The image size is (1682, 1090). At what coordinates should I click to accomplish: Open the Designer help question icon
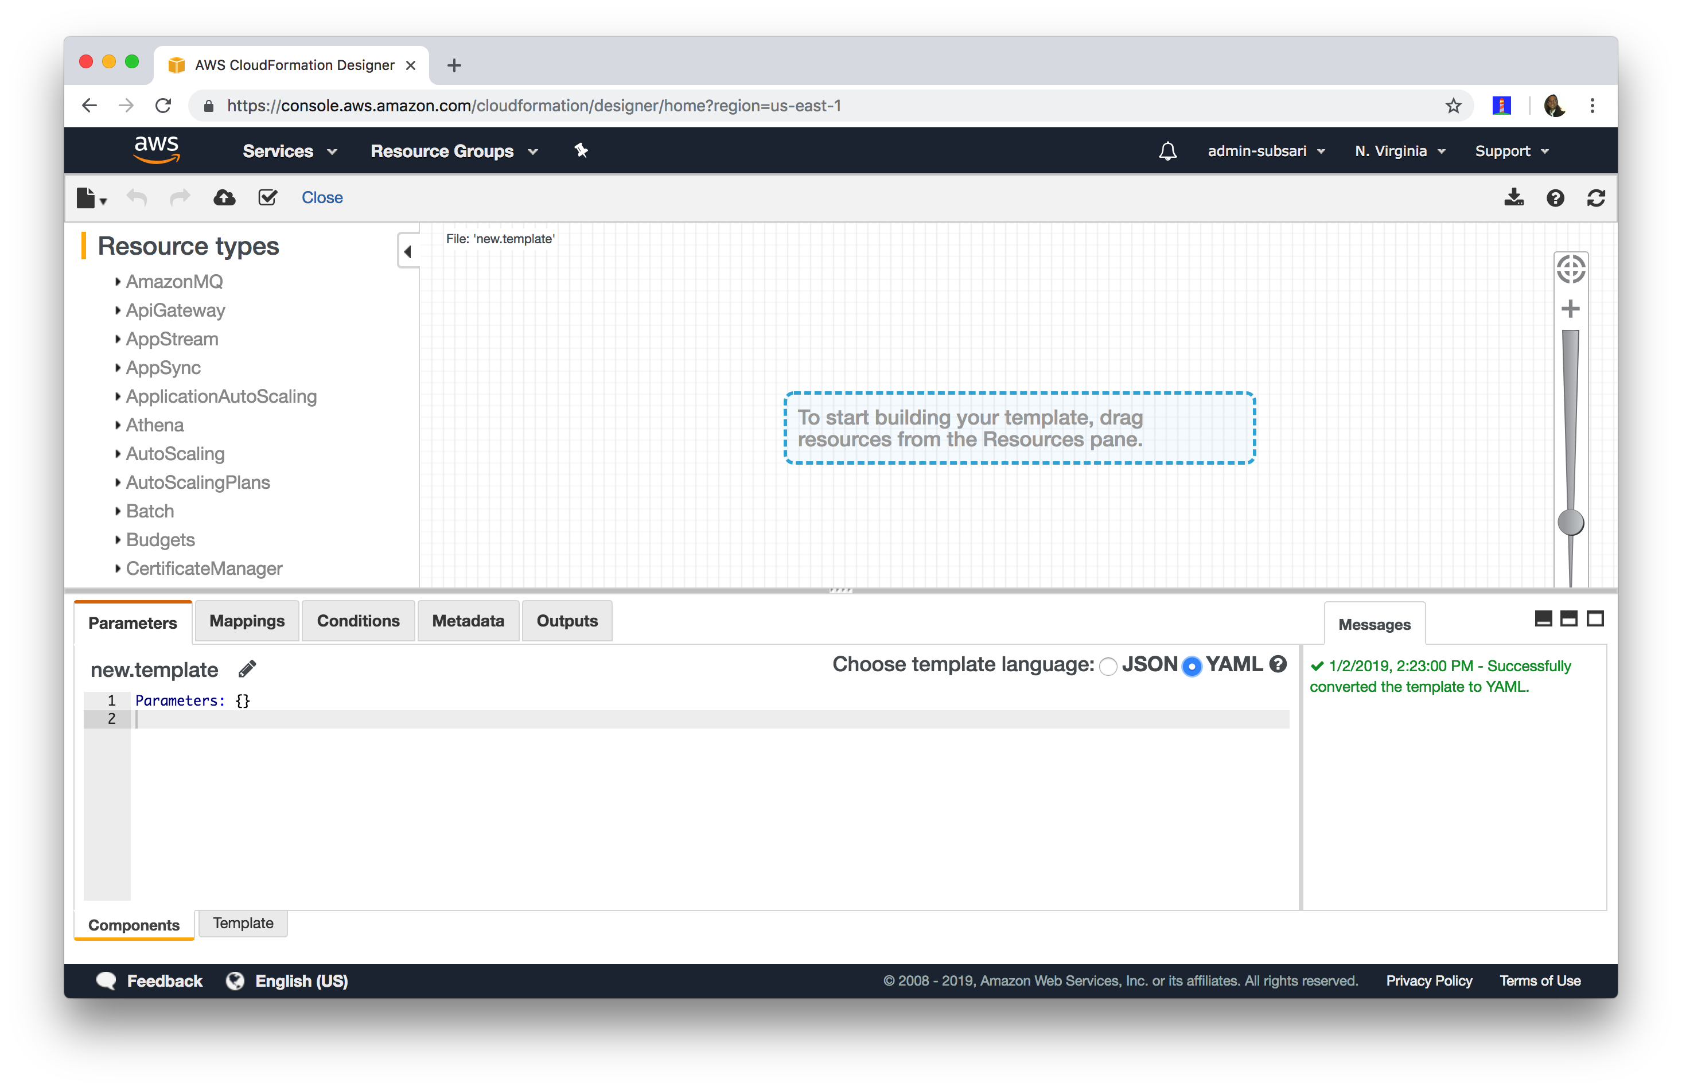[1555, 198]
